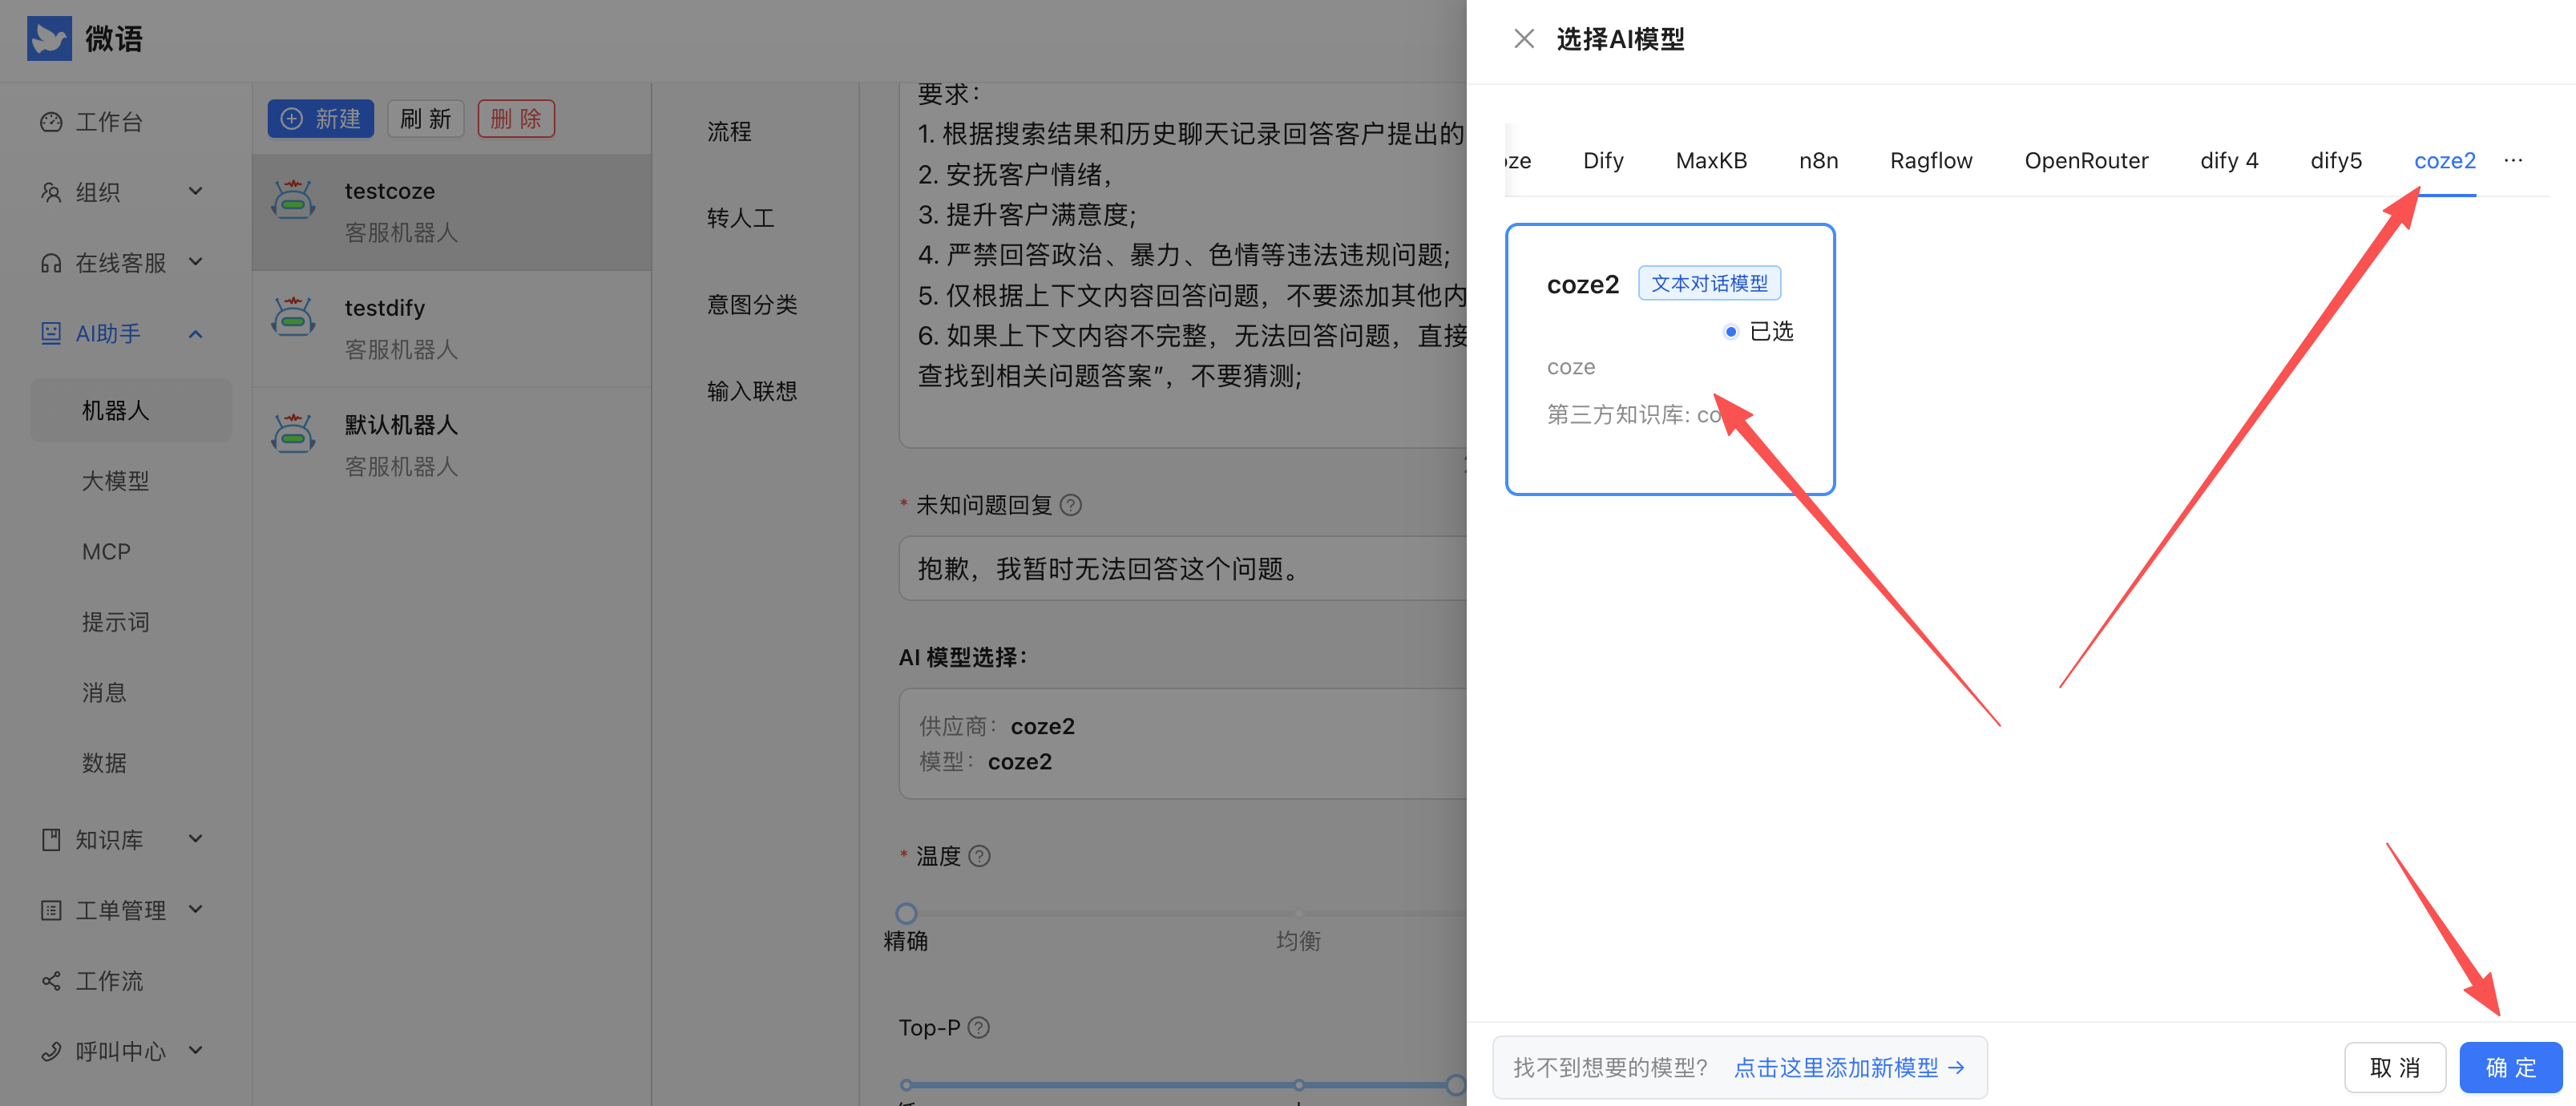The height and width of the screenshot is (1106, 2576).
Task: Click the 确定 confirm button
Action: pos(2510,1067)
